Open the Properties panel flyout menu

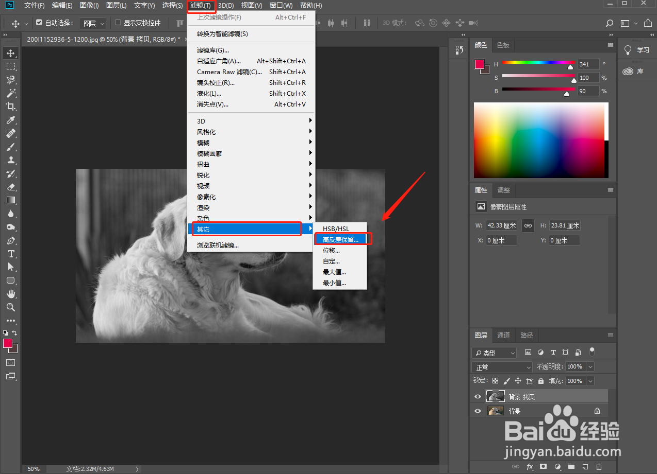pos(611,190)
